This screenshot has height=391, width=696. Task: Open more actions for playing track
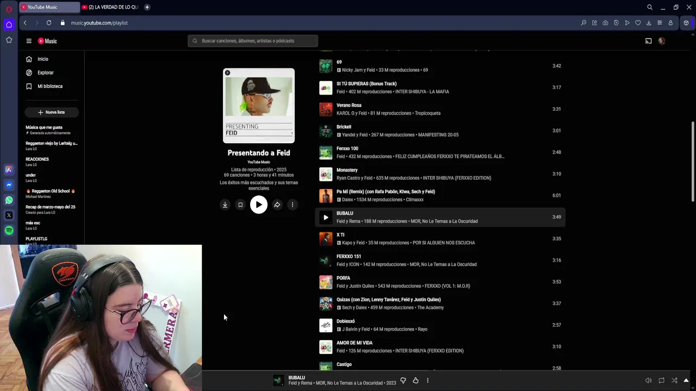[427, 381]
